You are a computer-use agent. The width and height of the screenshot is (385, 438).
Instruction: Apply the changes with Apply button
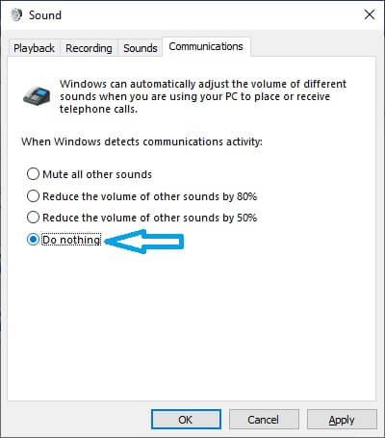tap(342, 420)
